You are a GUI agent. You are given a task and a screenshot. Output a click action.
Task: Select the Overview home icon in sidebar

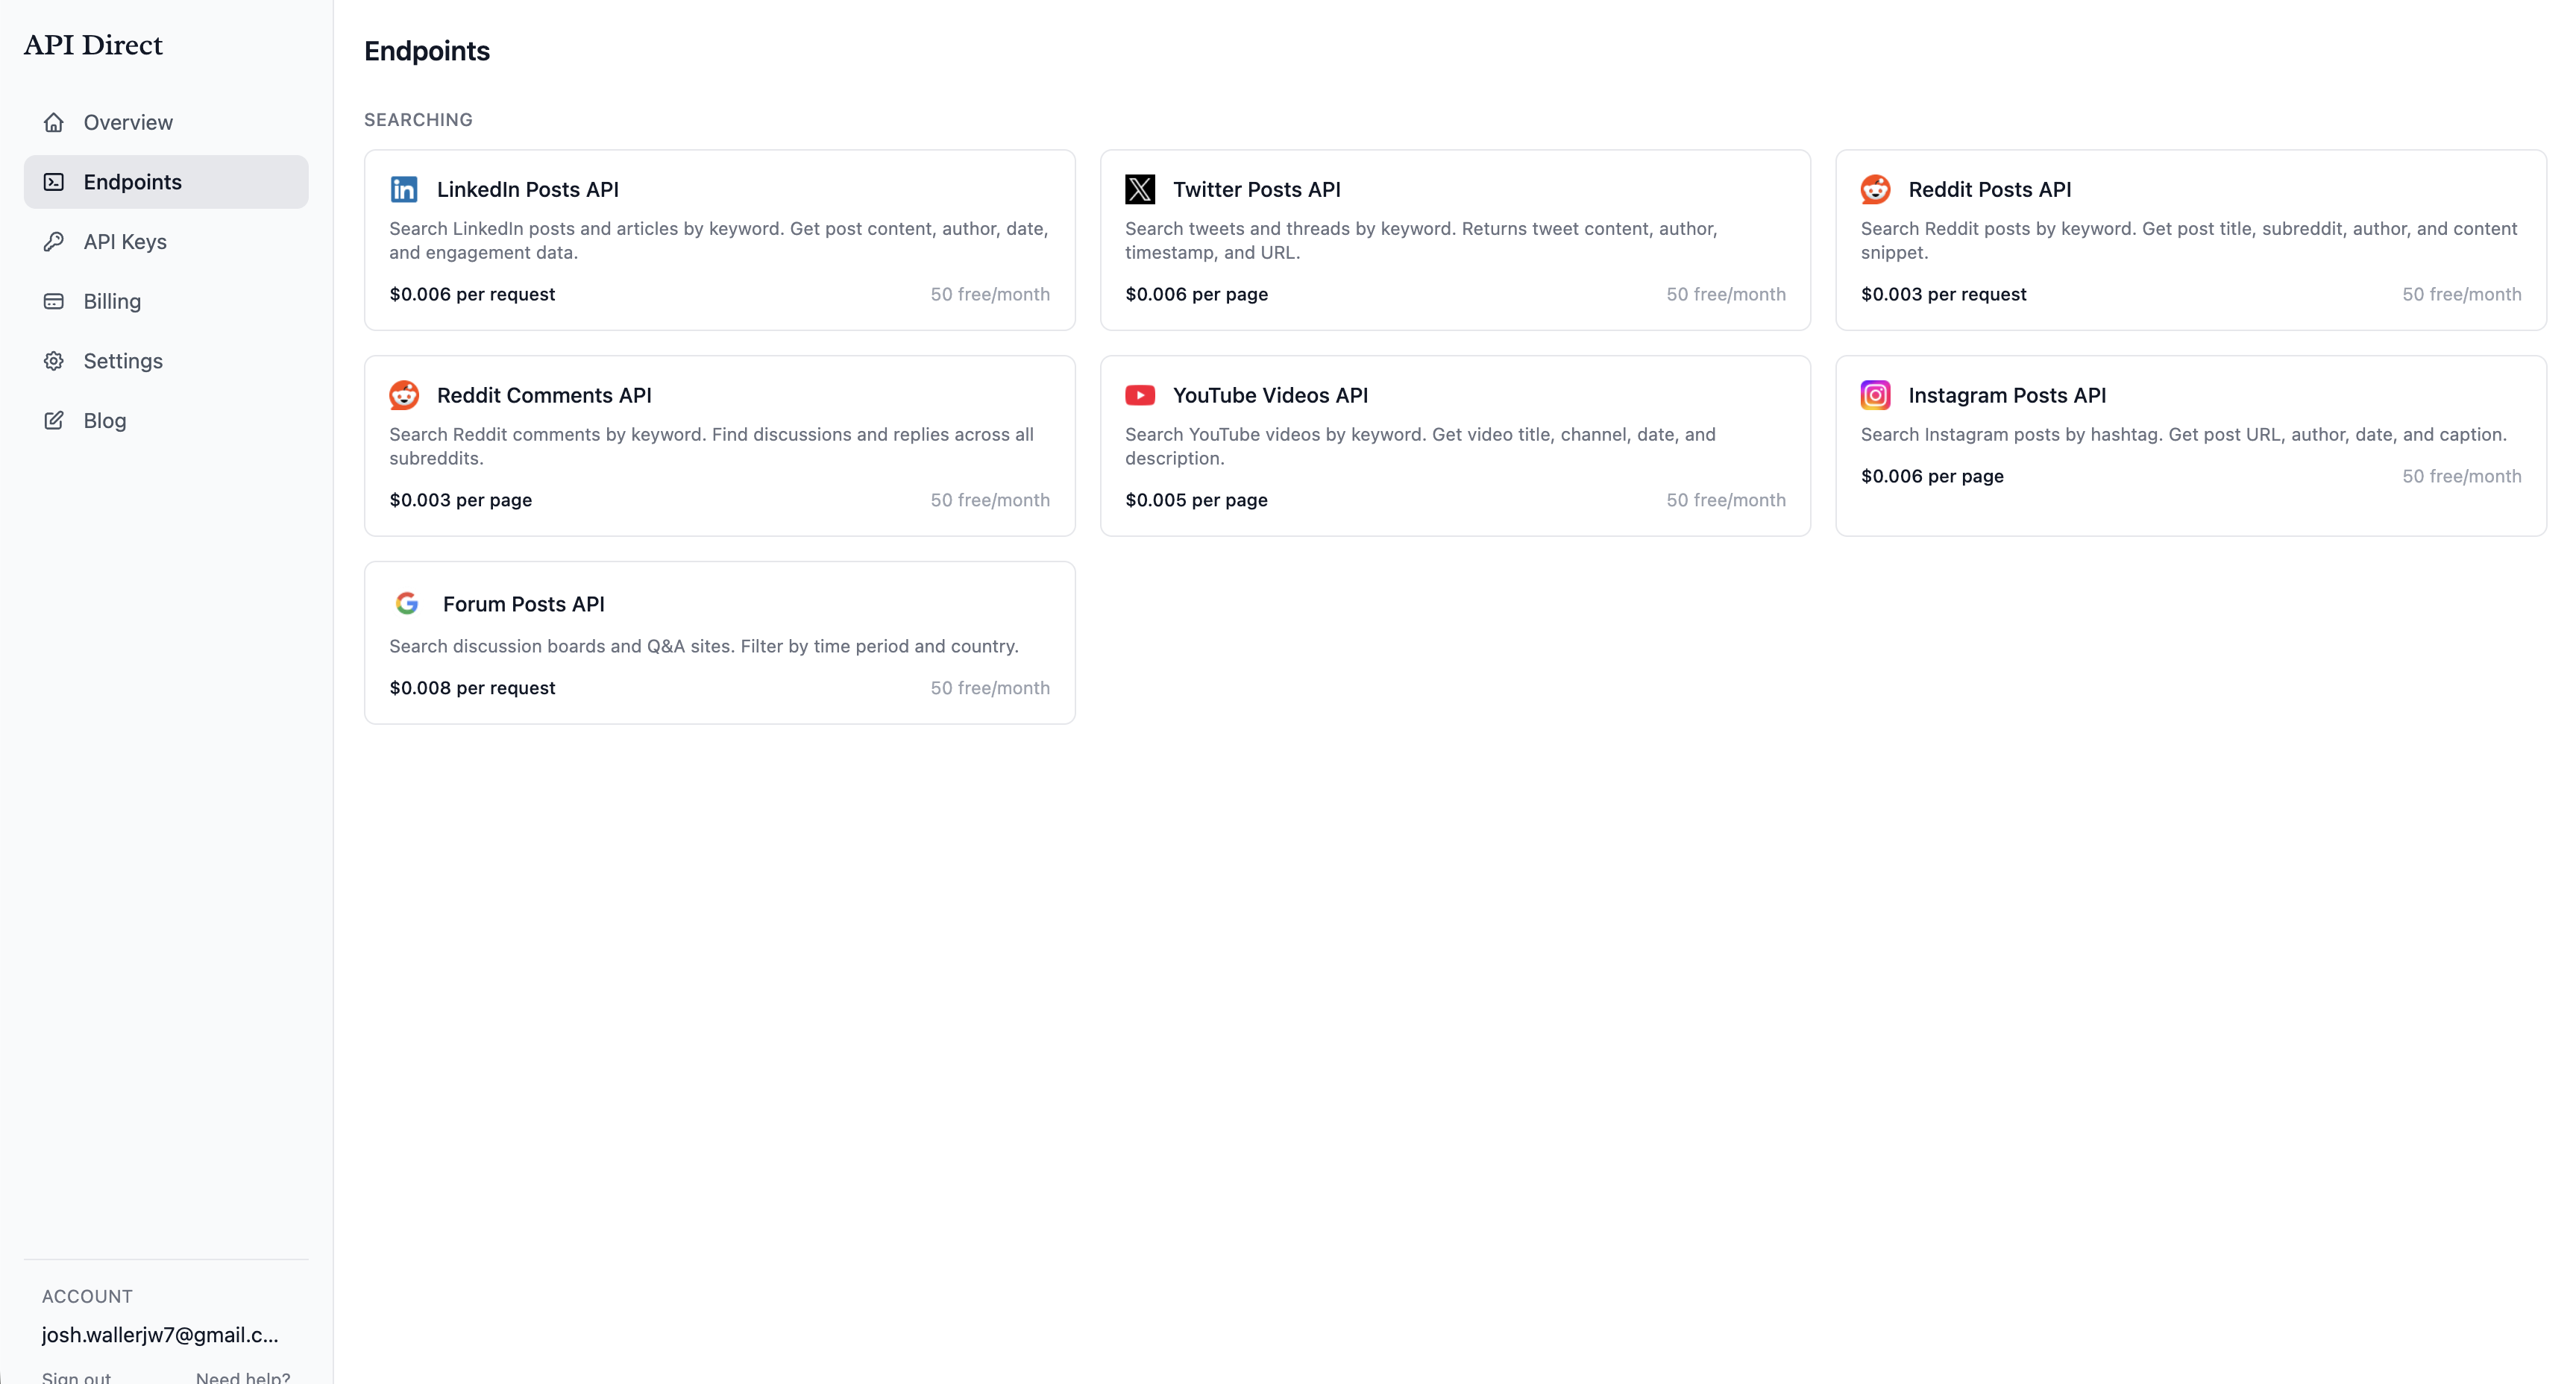54,122
